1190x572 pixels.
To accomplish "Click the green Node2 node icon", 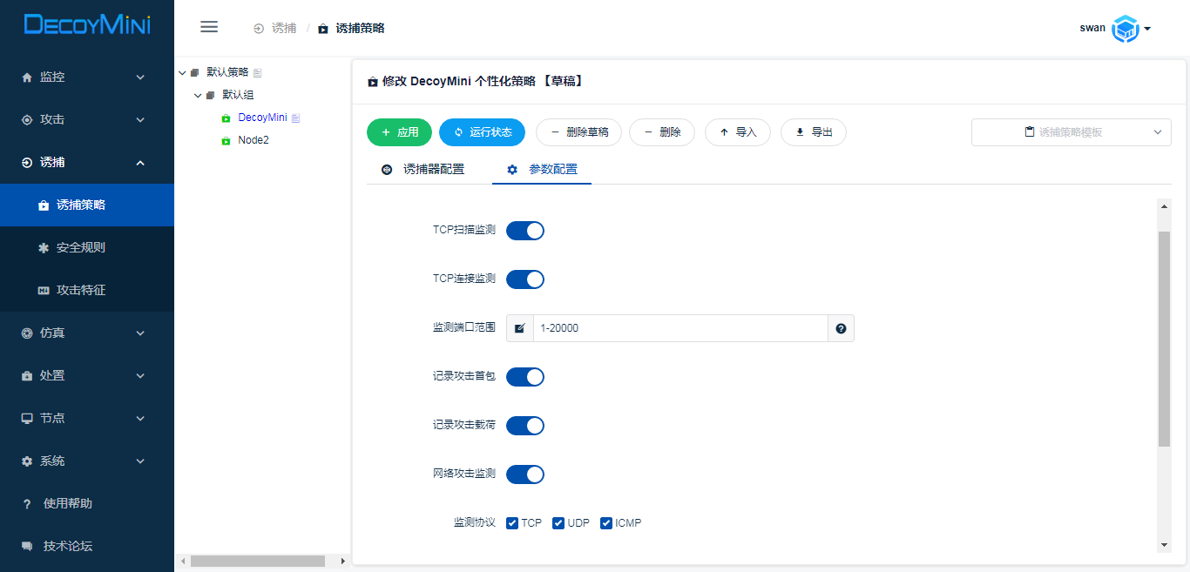I will click(226, 140).
